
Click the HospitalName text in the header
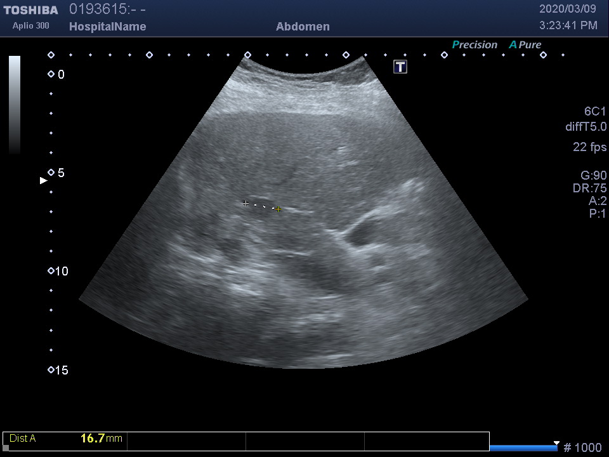point(107,27)
